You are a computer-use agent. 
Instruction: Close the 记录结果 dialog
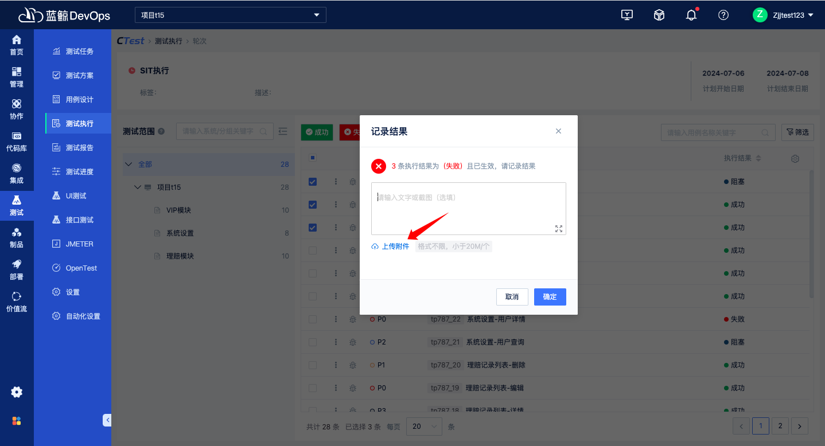tap(558, 131)
